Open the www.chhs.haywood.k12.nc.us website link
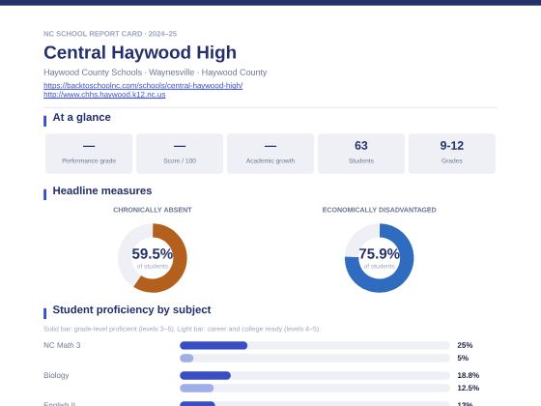The height and width of the screenshot is (406, 541). (x=104, y=95)
